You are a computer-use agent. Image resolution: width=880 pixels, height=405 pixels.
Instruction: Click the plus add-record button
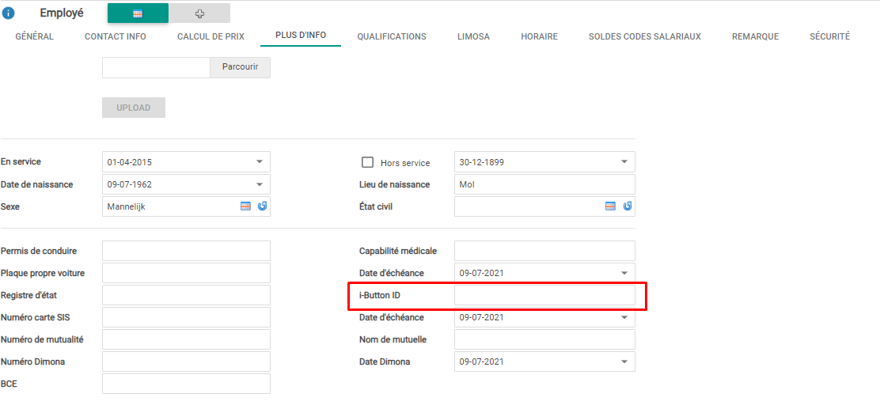pos(199,13)
